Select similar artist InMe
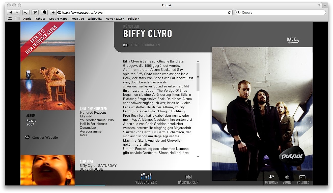This screenshot has width=333, height=193. [x=84, y=135]
